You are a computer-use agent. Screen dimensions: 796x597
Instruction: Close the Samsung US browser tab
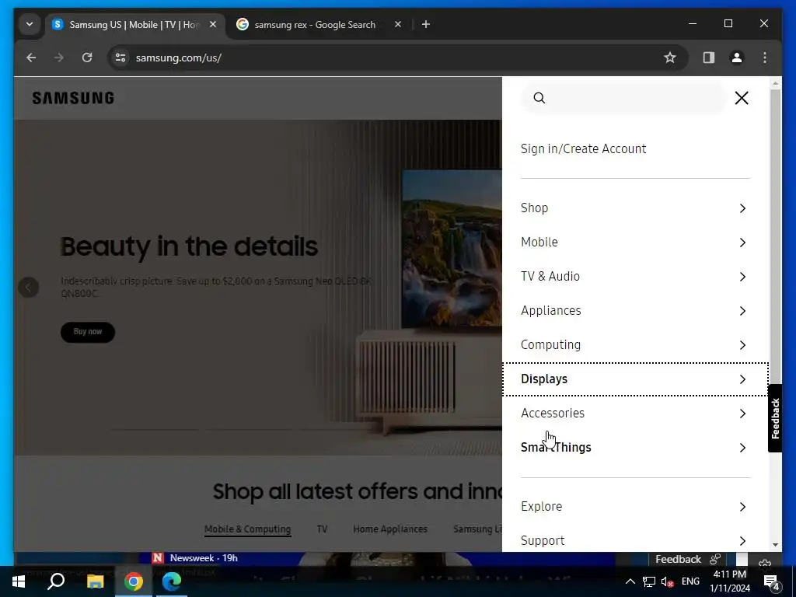[213, 24]
